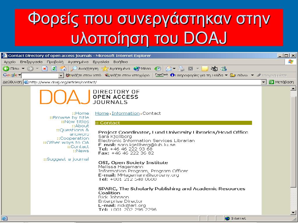Go to the Home page icon

pos(63,69)
